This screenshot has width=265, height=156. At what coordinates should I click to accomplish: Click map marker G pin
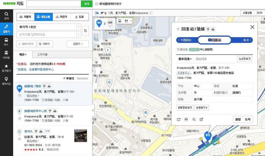click(x=145, y=113)
